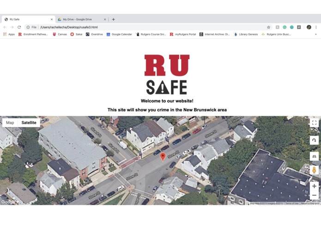Open the Overdrive bookmark
321x228 pixels.
pos(94,34)
